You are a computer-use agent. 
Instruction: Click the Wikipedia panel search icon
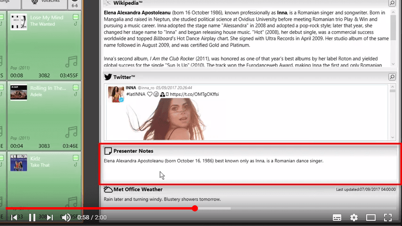pyautogui.click(x=392, y=3)
